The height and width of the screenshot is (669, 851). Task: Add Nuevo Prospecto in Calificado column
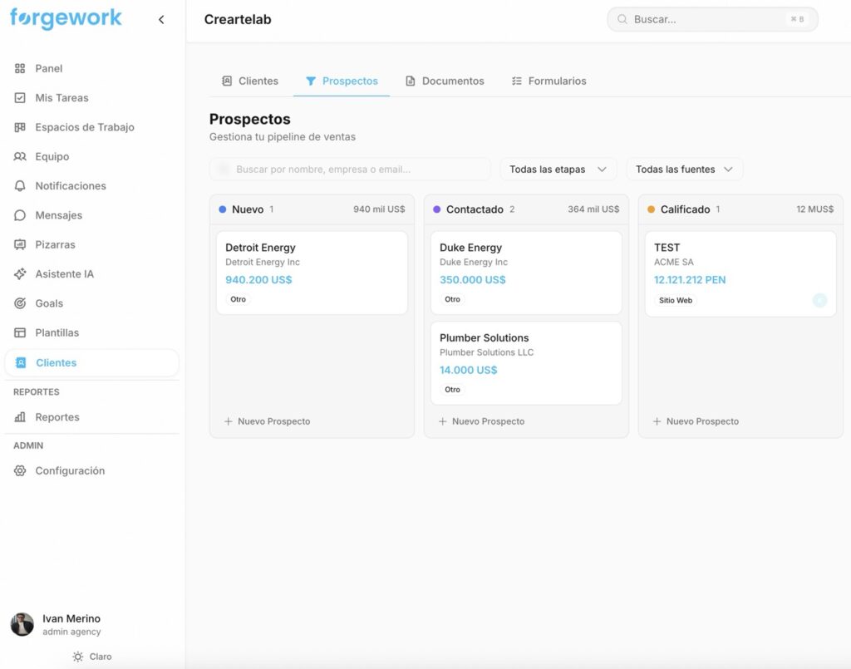coord(696,421)
